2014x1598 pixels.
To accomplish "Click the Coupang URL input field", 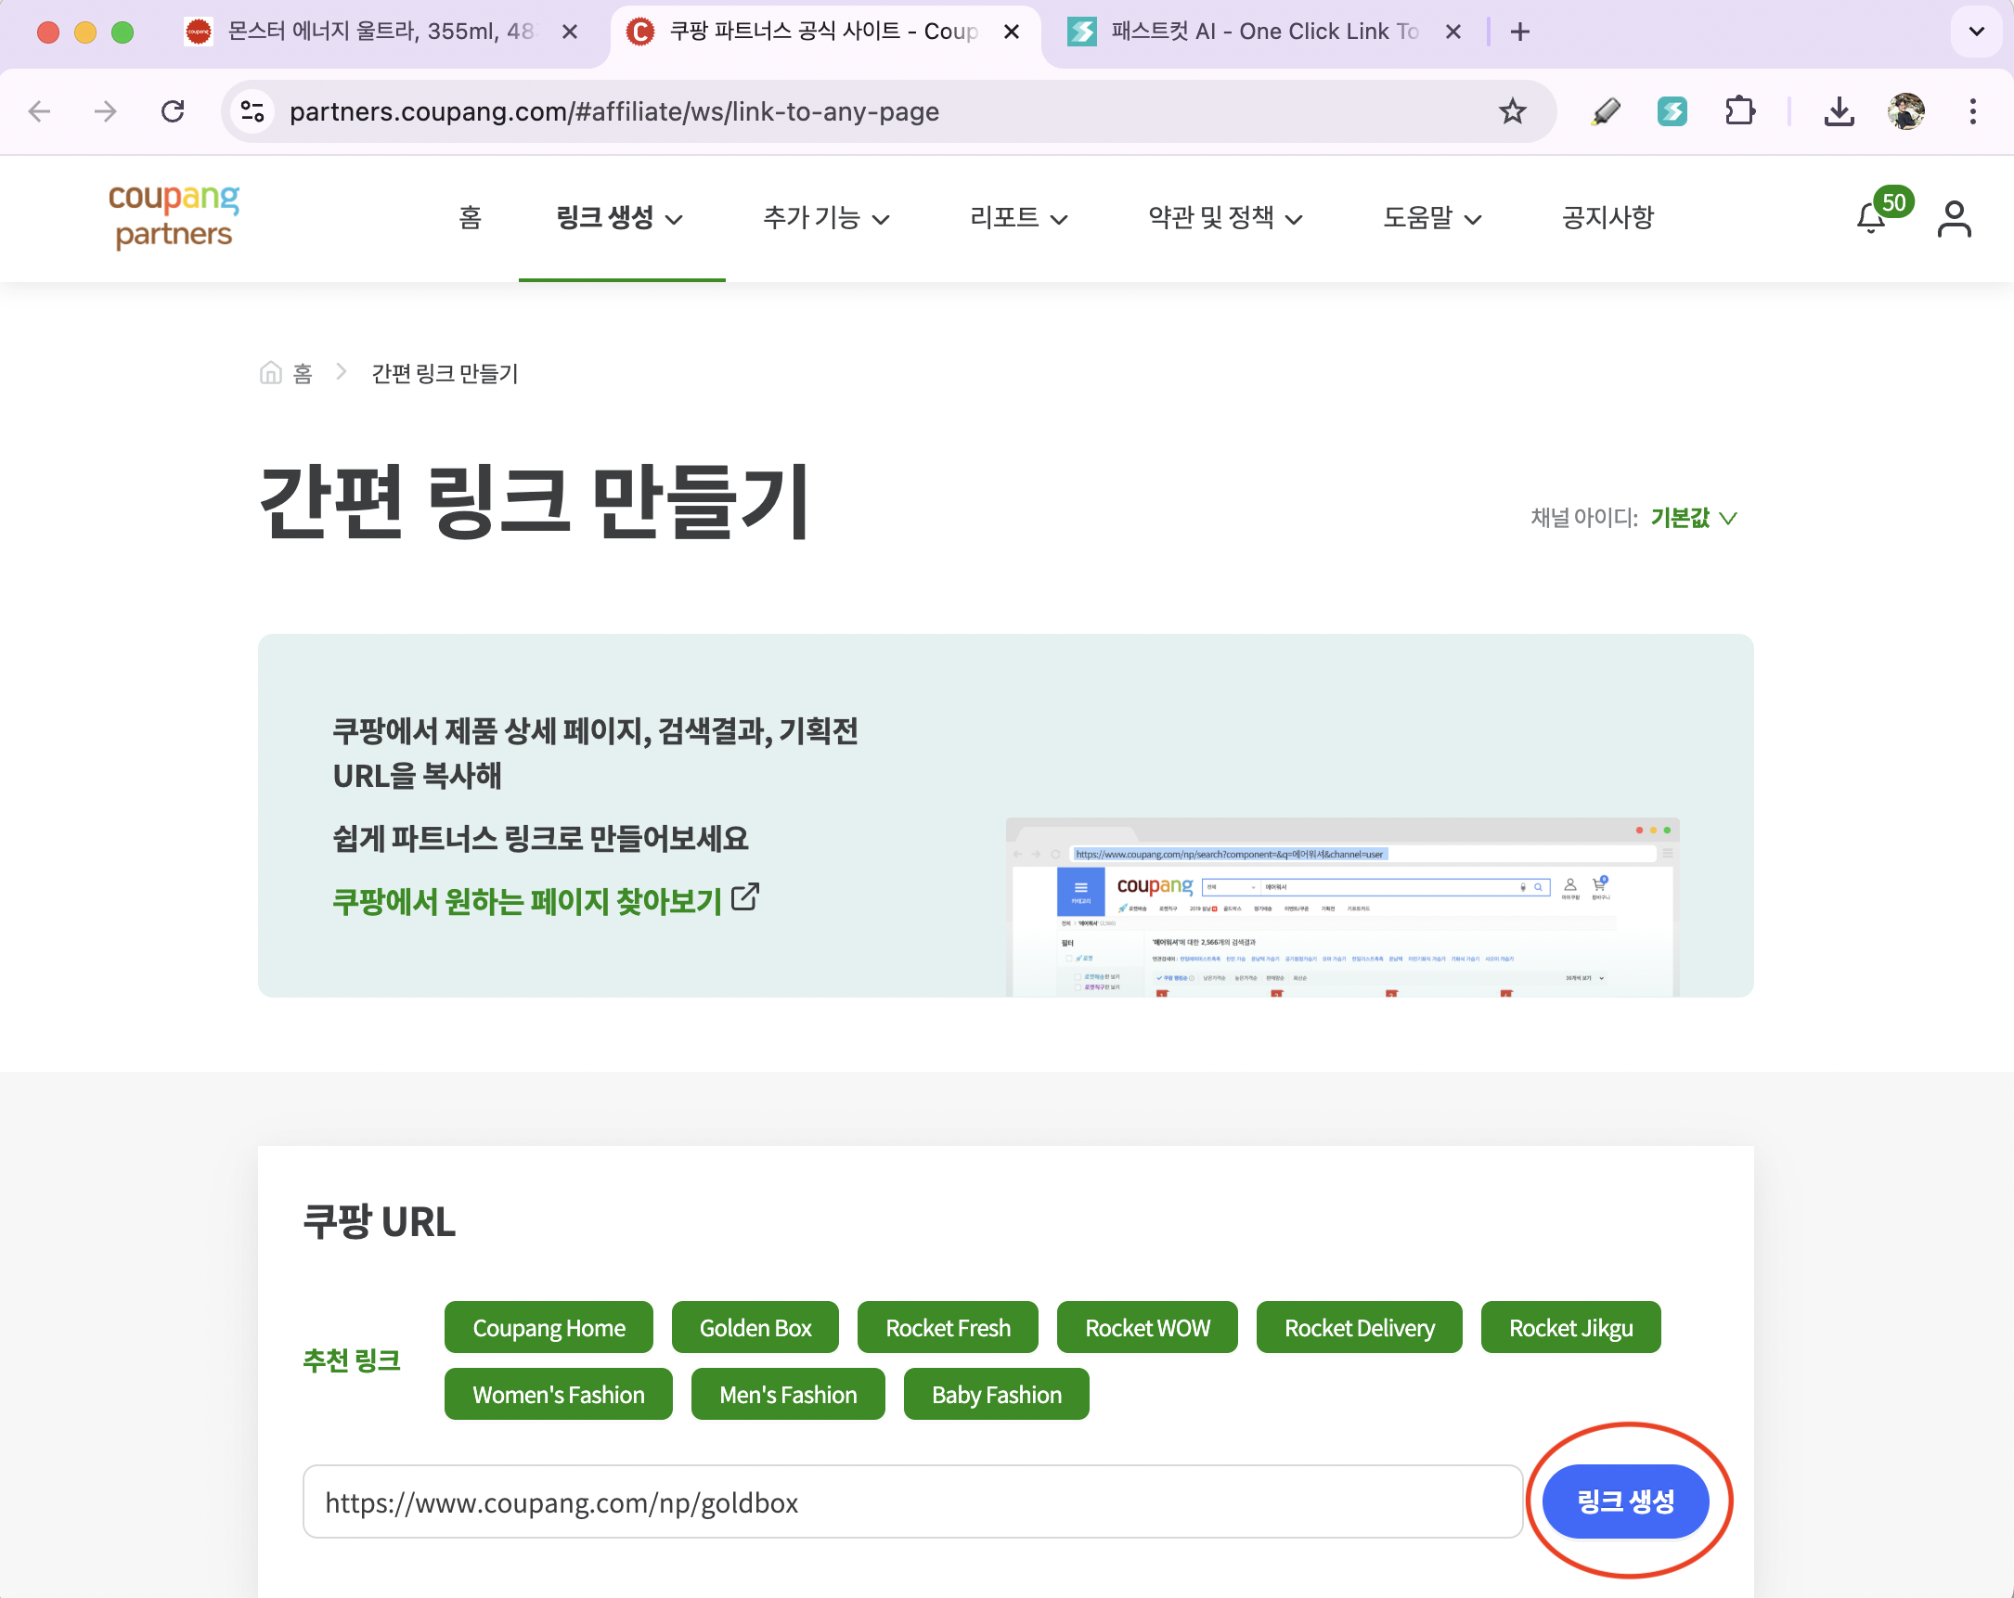I will click(912, 1501).
